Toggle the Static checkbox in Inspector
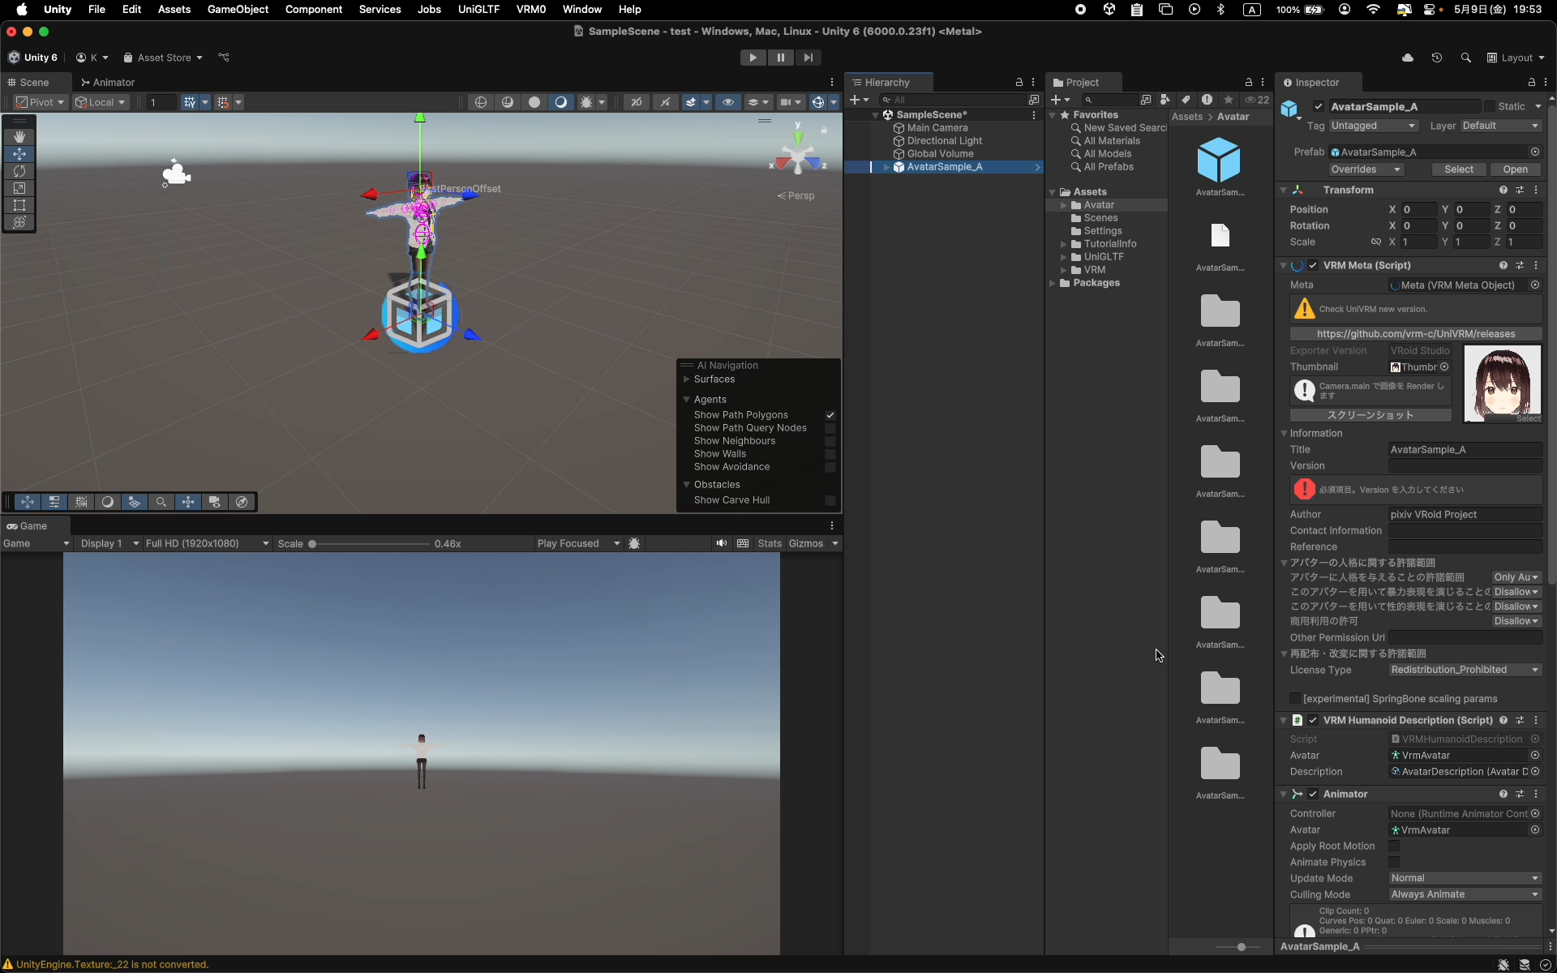 coord(1490,106)
